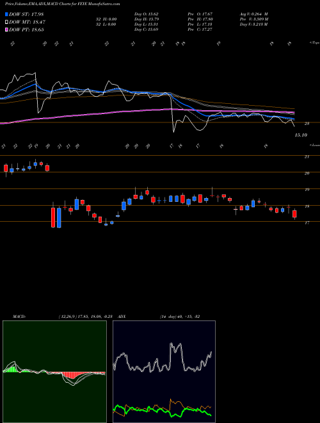Open the ADX indicator thumbnail chart
This screenshot has width=320, height=423.
pos(164,372)
